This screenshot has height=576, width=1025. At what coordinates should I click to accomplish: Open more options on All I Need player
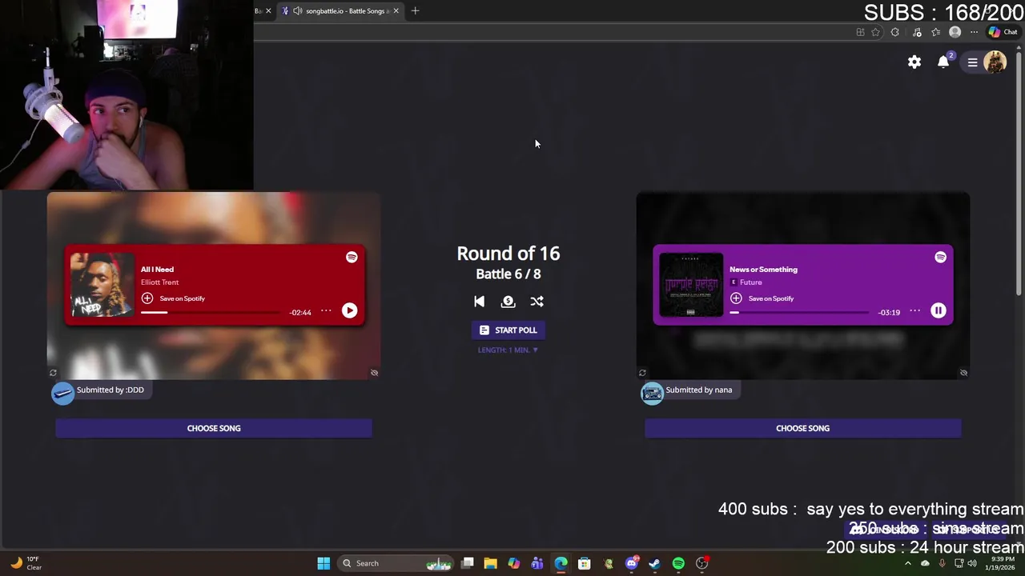(326, 310)
